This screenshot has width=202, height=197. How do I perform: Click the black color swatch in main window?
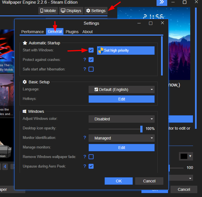184,156
